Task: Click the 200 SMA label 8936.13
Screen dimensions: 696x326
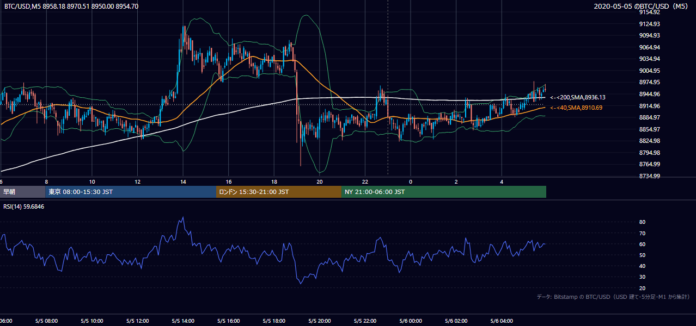Action: (578, 97)
